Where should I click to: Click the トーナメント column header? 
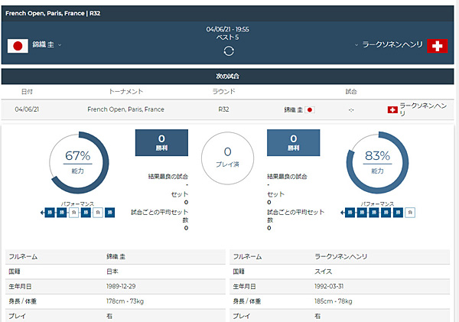(126, 92)
